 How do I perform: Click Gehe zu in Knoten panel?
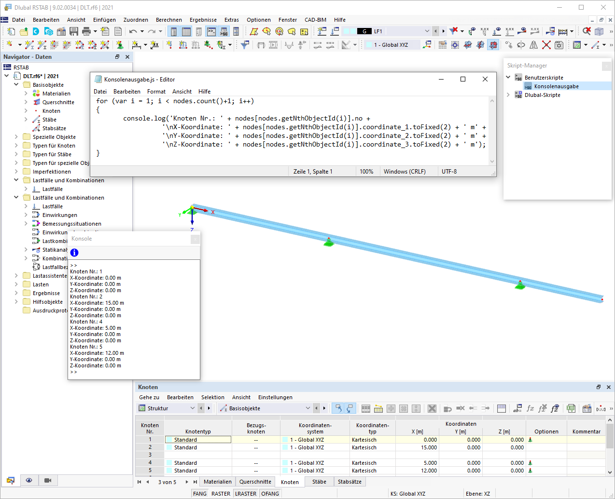coord(149,397)
